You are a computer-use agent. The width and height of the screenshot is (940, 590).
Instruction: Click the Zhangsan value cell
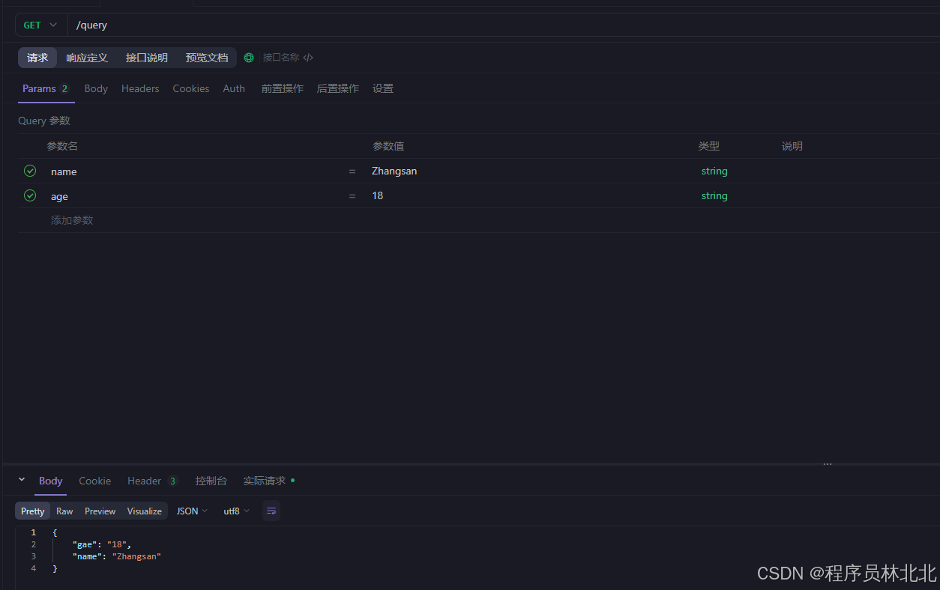(529, 171)
